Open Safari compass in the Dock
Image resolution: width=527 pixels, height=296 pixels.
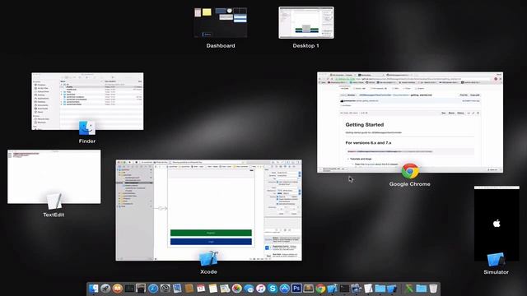153,289
